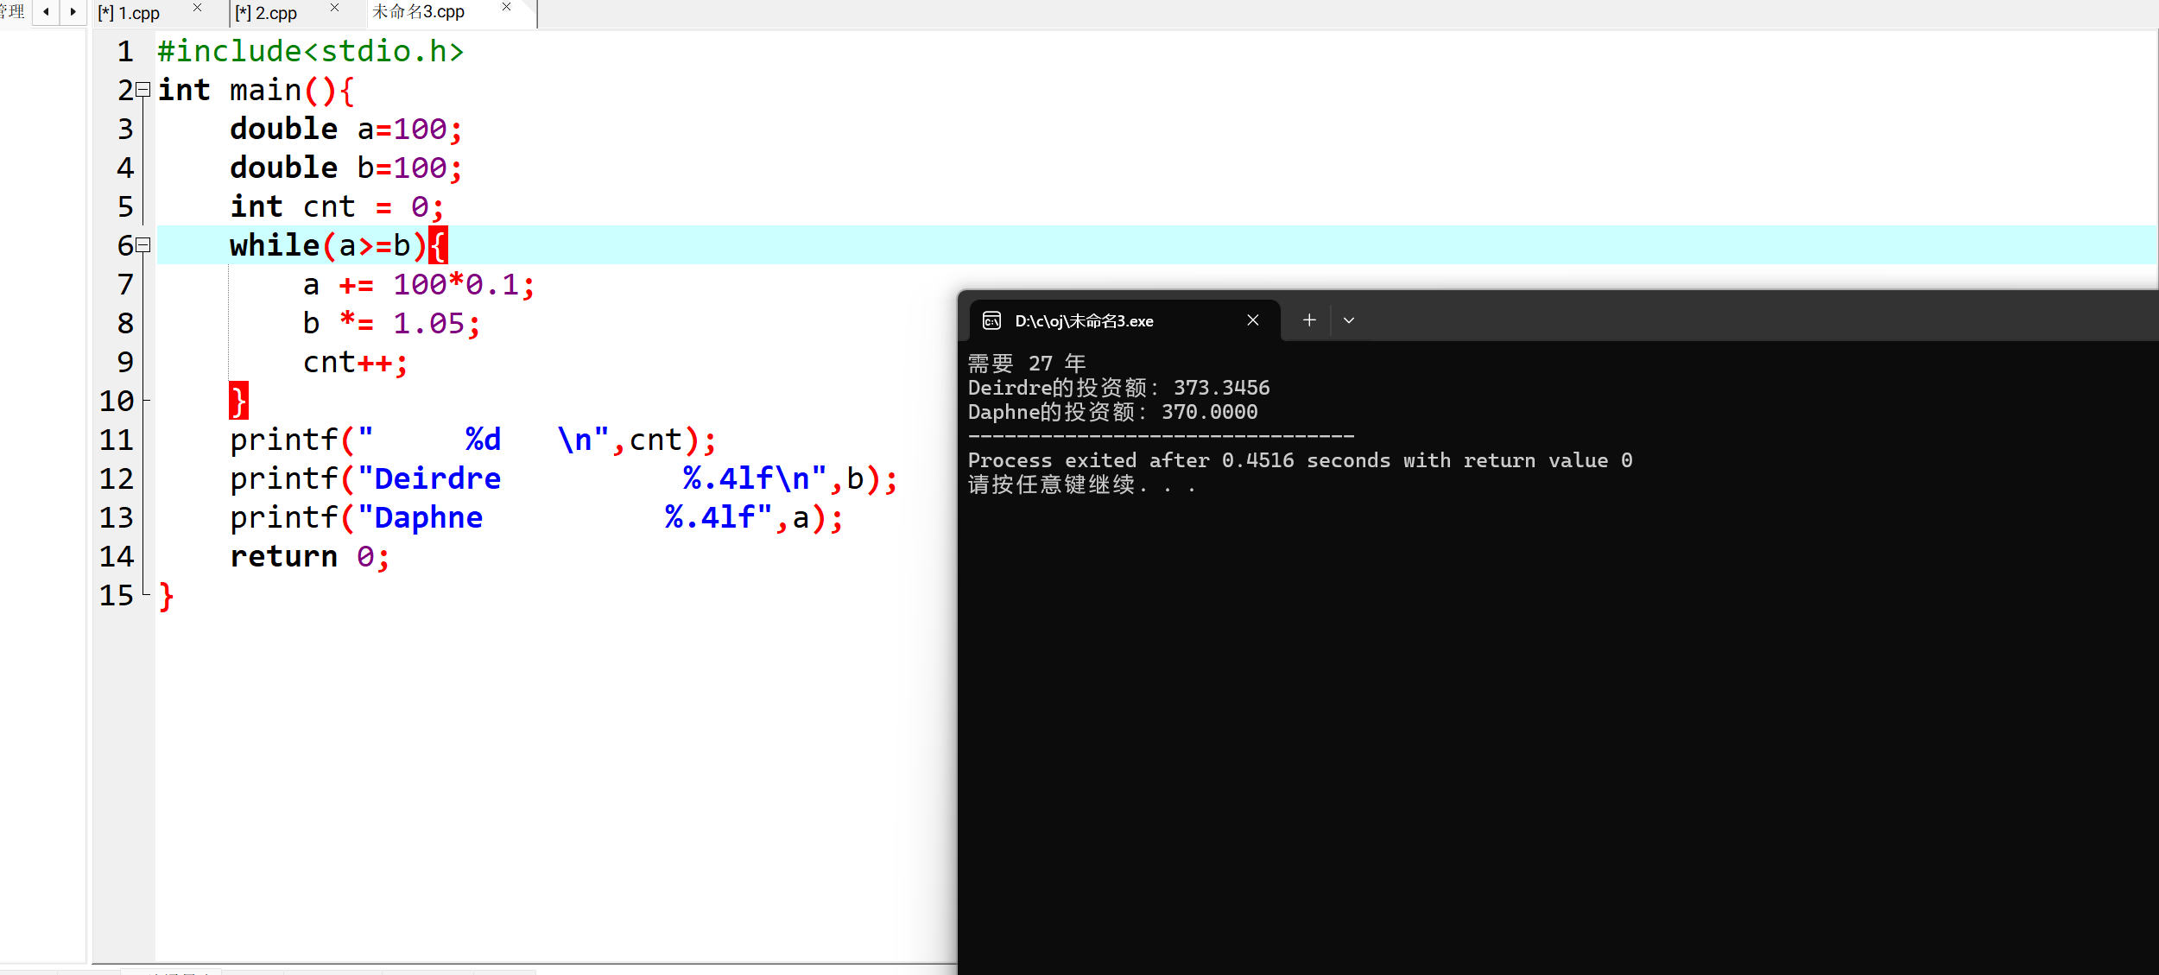Collapse the while loop fold marker
Screen dimensions: 2159x975
tap(144, 245)
